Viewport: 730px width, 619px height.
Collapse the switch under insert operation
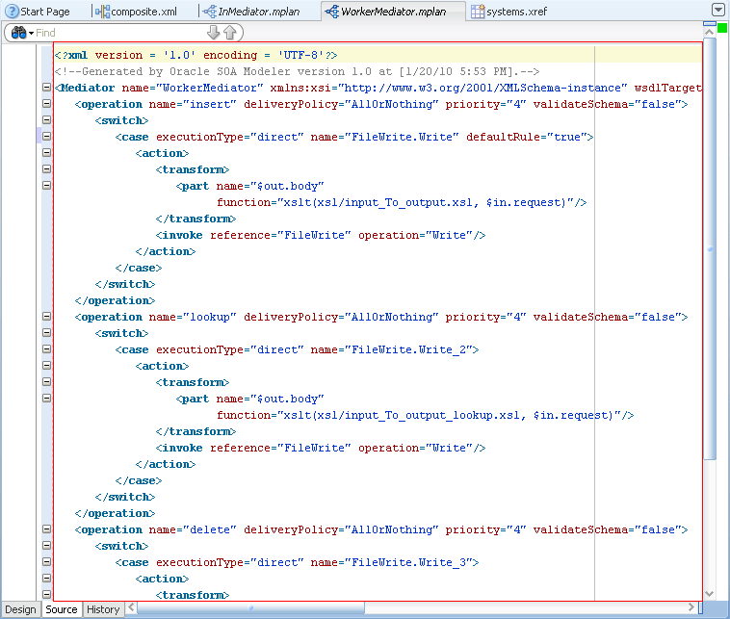(x=46, y=119)
